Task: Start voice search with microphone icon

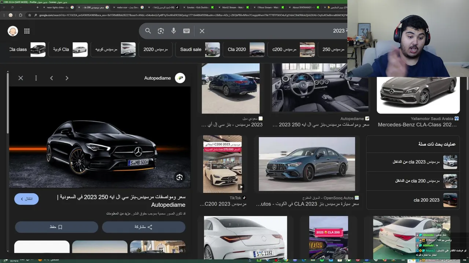Action: [174, 31]
